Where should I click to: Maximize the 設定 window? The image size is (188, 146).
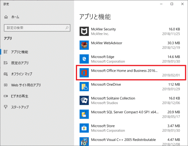(x=172, y=4)
